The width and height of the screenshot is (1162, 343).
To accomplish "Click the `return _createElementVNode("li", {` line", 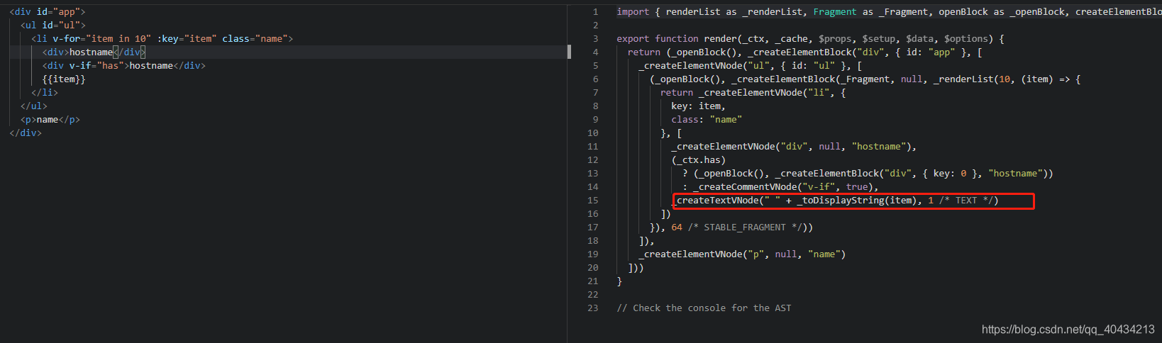I will 753,92.
